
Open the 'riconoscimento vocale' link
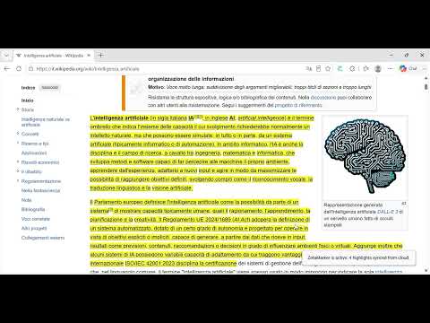click(279, 179)
